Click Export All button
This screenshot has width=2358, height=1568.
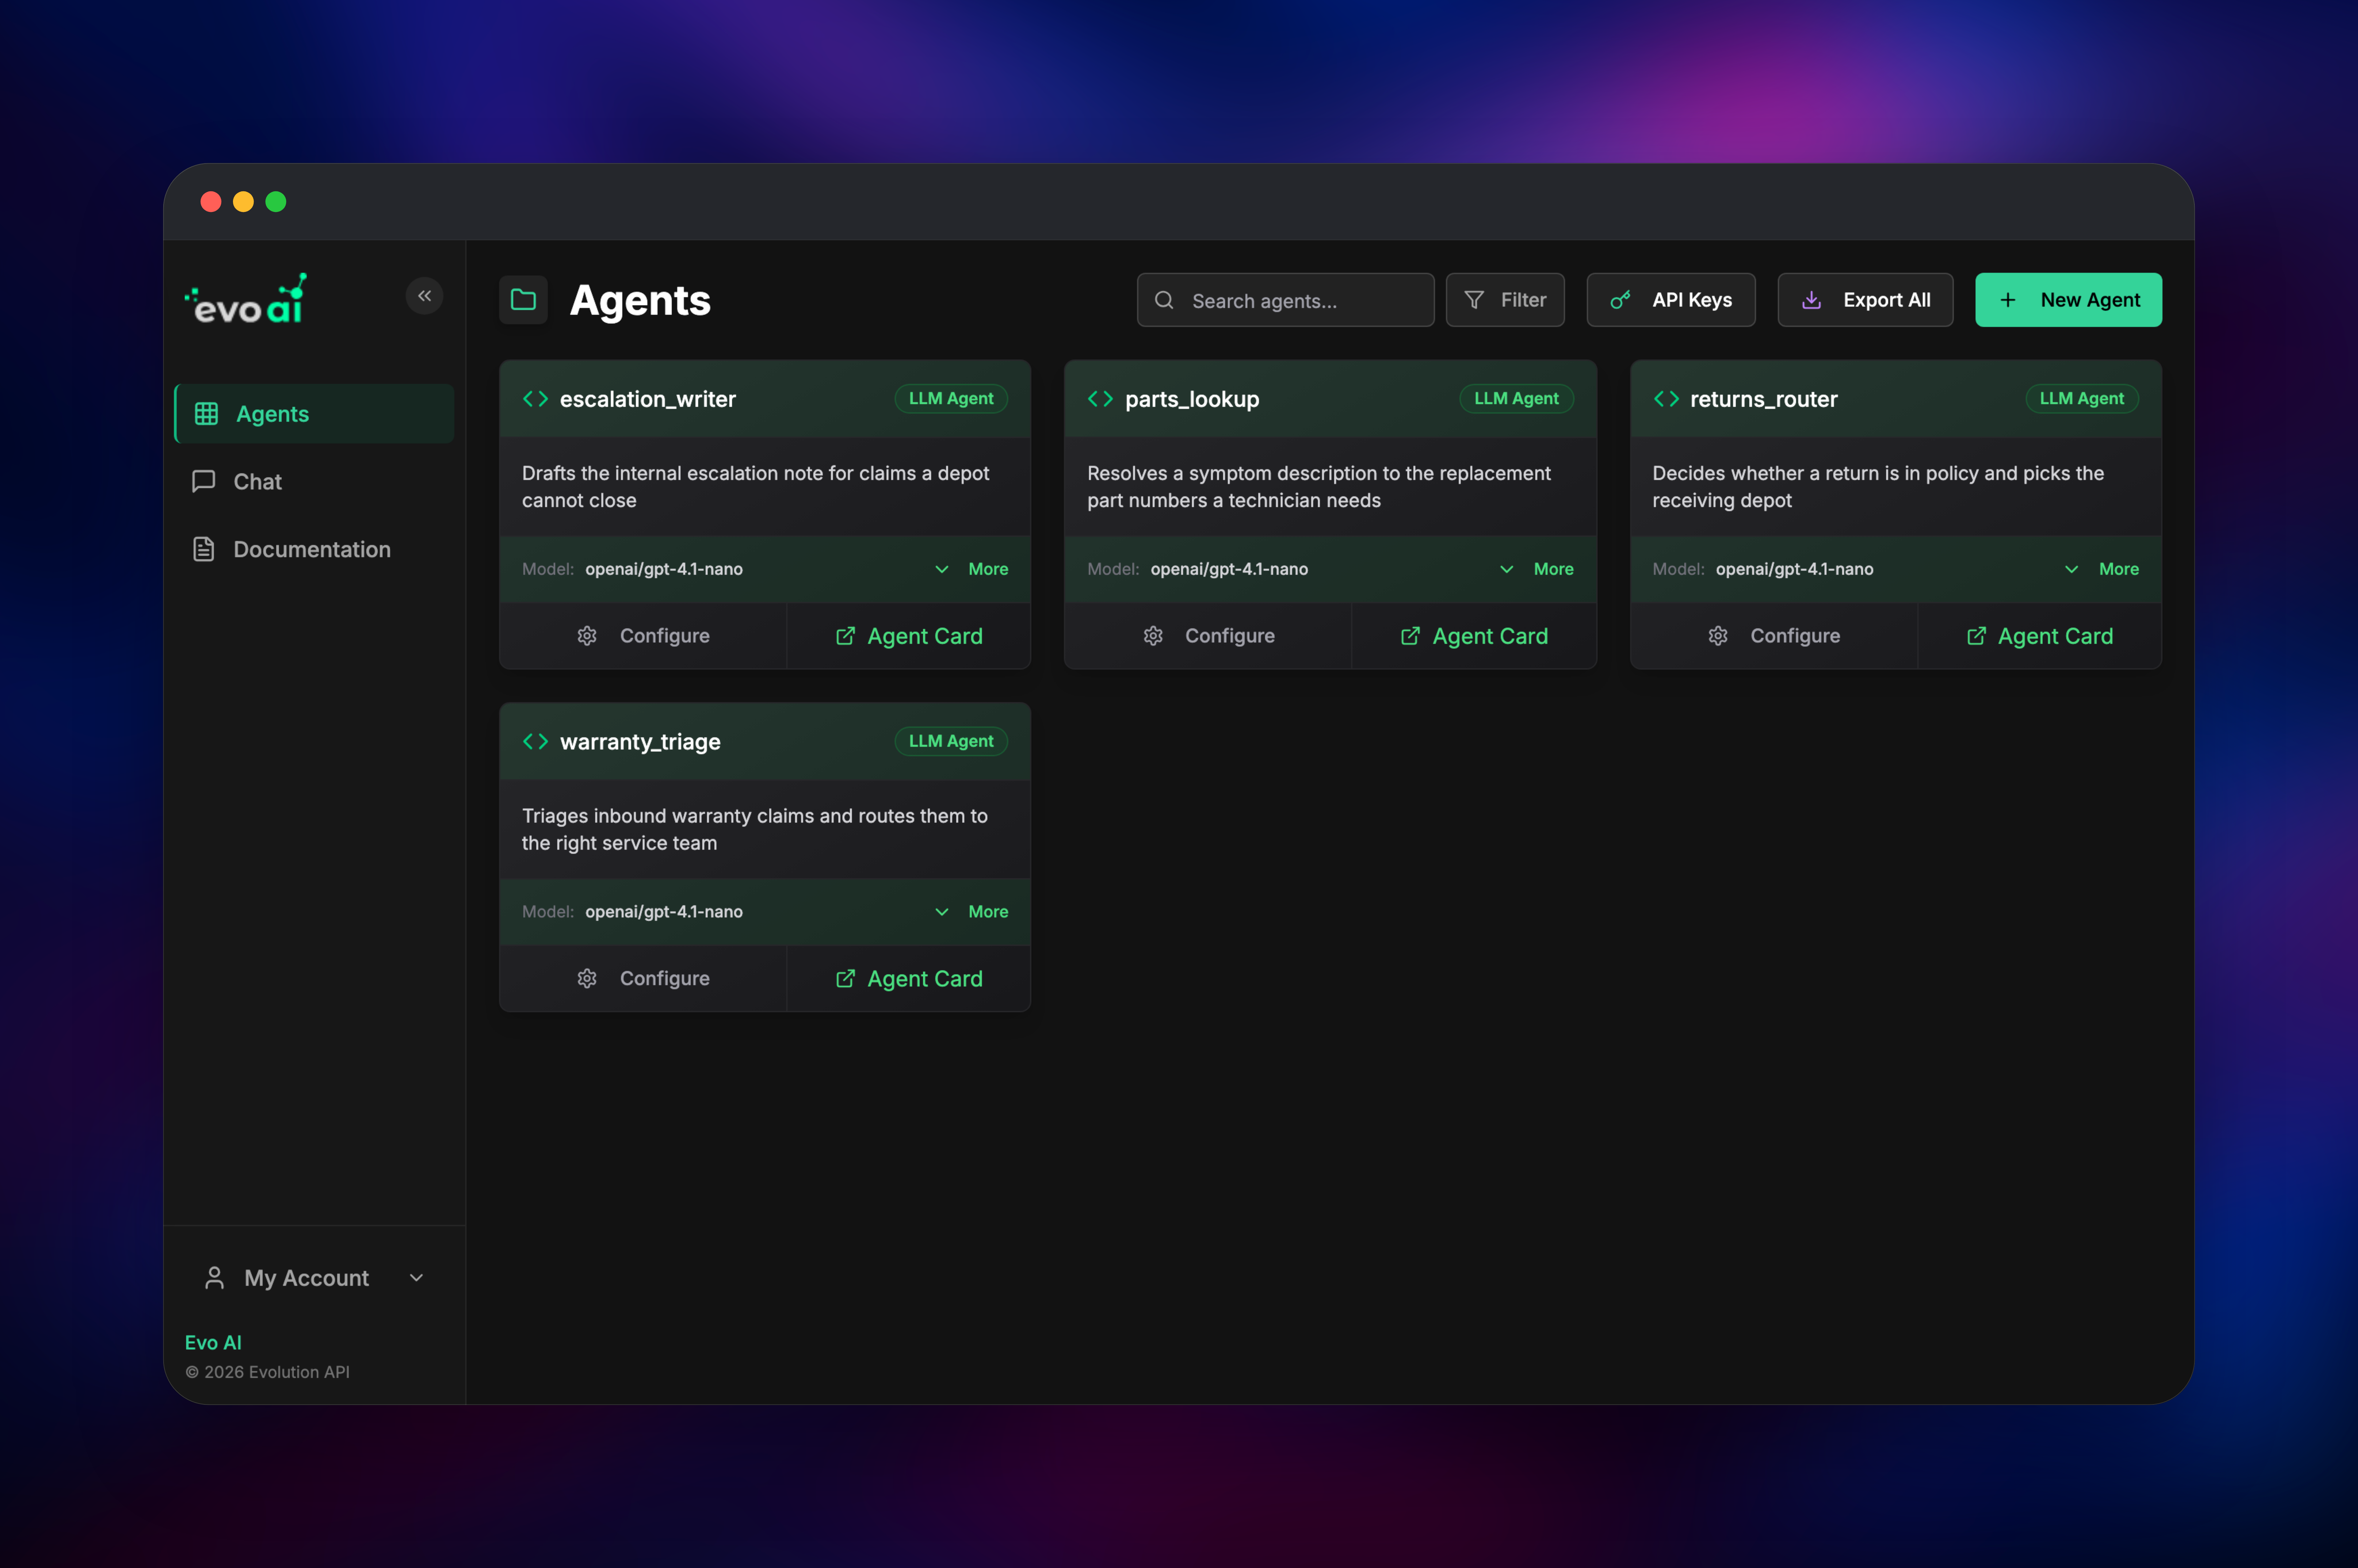point(1865,300)
